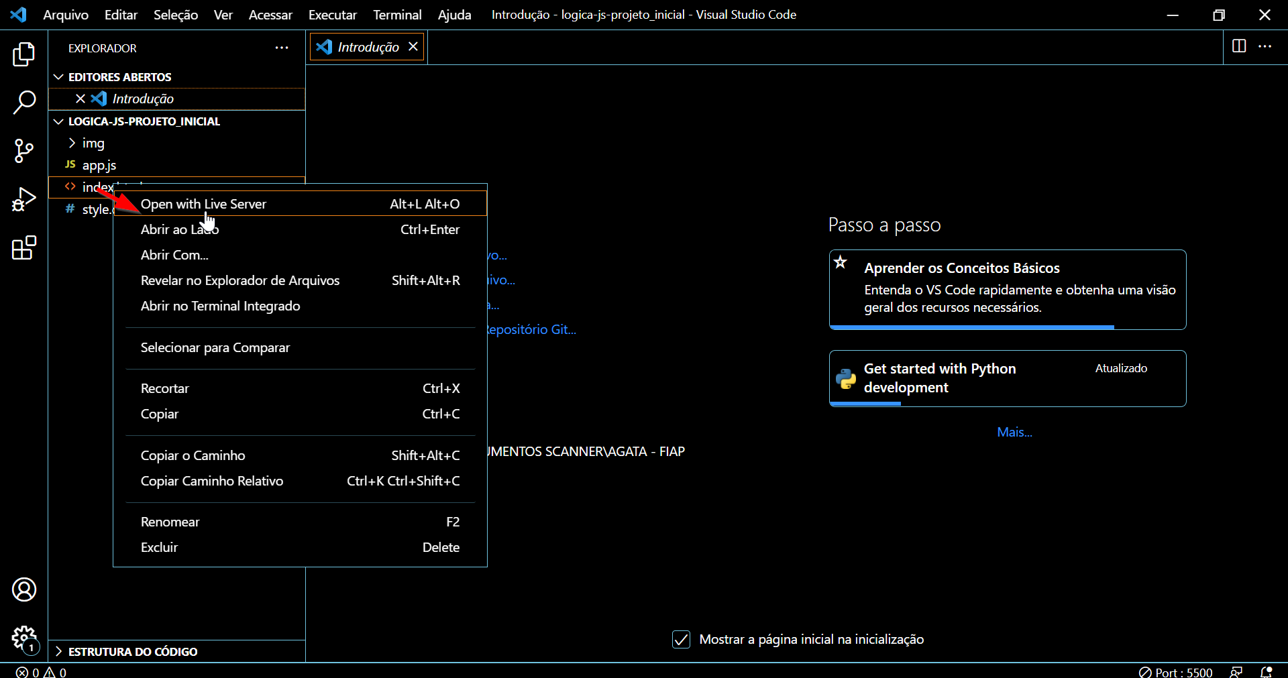Screen dimensions: 1288x678
Task: Open the Extensions view icon
Action: pyautogui.click(x=24, y=247)
